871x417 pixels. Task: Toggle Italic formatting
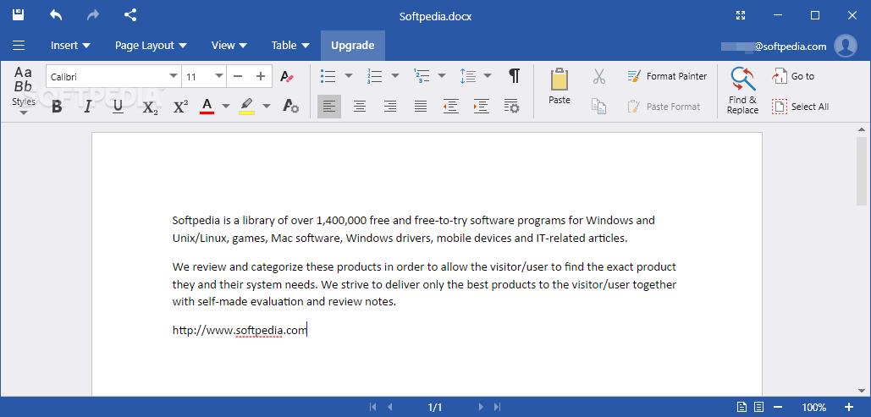coord(87,107)
